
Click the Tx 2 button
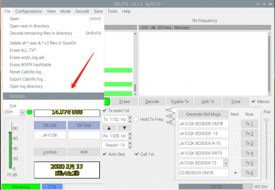pyautogui.click(x=249, y=134)
